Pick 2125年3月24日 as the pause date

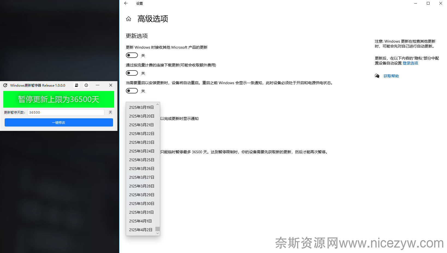141,151
